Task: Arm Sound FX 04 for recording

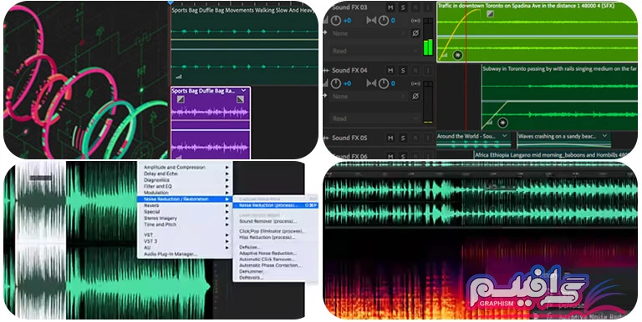Action: [x=415, y=70]
